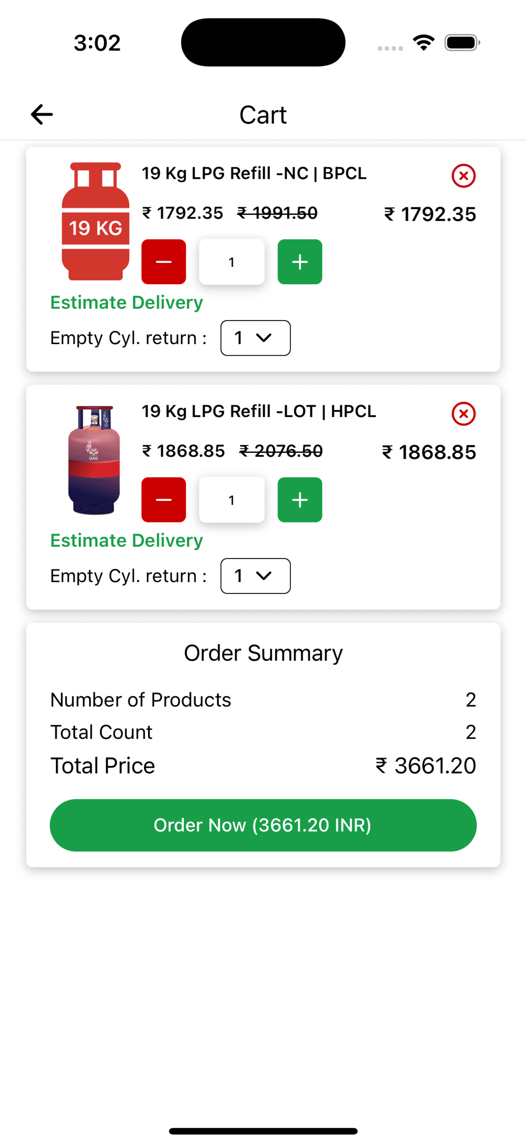Open BPCL empty cylinder return dropdown

(256, 338)
